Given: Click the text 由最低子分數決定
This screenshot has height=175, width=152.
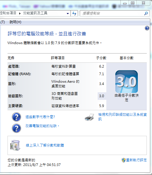Looking at the screenshot, I should [x=127, y=98].
